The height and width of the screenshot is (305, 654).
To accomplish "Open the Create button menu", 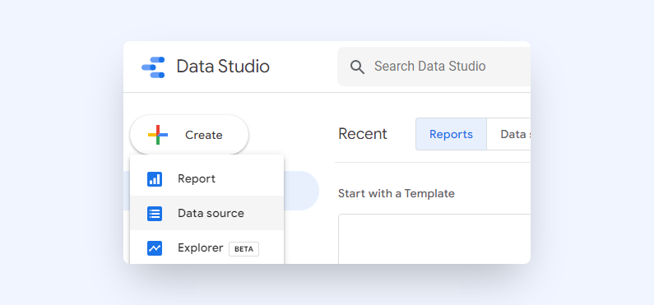I will [x=189, y=135].
